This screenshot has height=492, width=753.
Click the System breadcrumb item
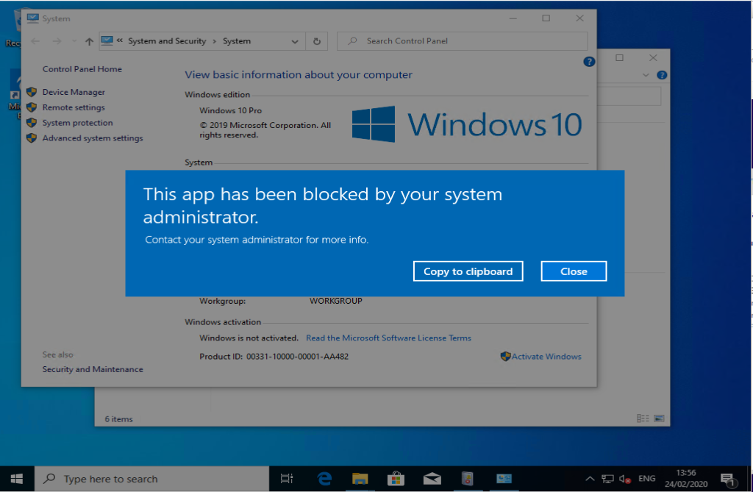coord(237,41)
